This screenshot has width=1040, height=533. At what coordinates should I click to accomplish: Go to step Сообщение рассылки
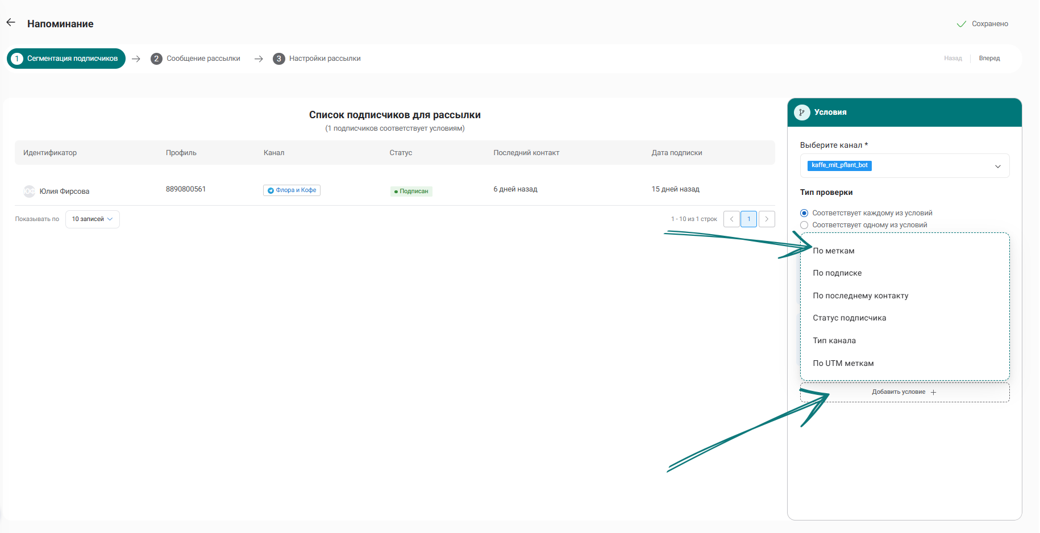click(x=195, y=59)
